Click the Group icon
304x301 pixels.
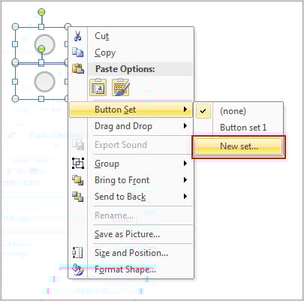click(x=78, y=164)
